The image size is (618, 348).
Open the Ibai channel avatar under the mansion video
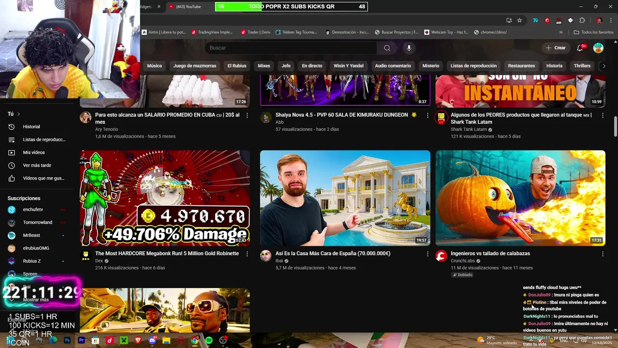266,256
